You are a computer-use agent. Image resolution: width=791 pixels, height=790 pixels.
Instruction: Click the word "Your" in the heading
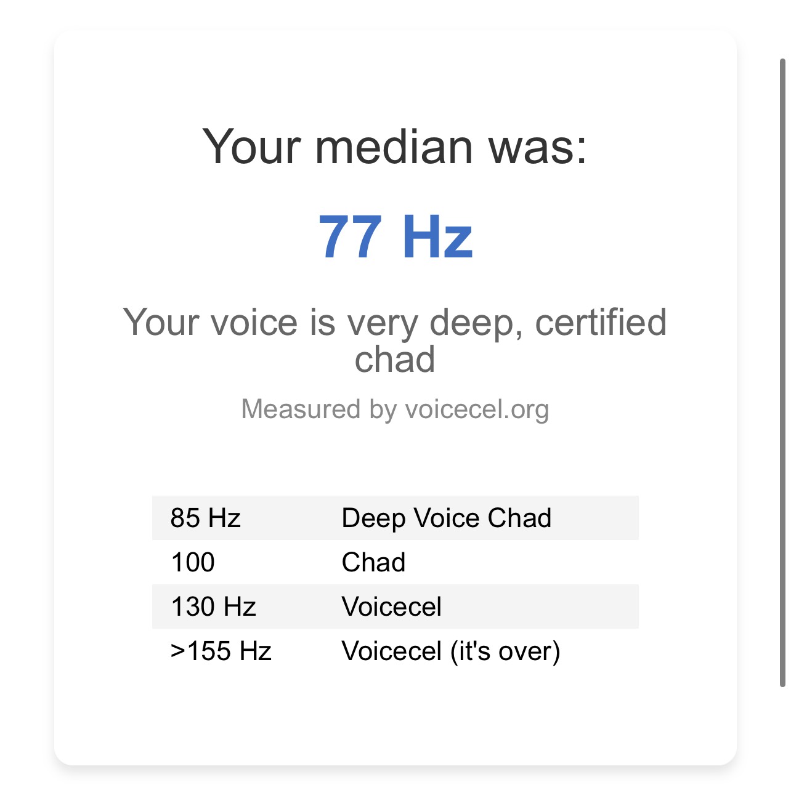tap(251, 147)
